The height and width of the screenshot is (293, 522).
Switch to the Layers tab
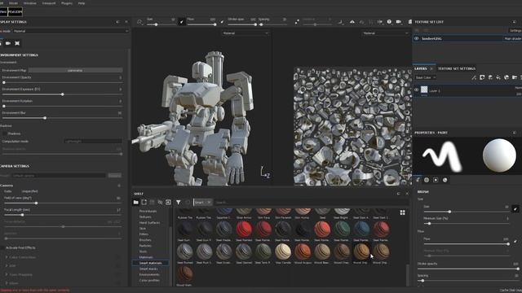[421, 68]
